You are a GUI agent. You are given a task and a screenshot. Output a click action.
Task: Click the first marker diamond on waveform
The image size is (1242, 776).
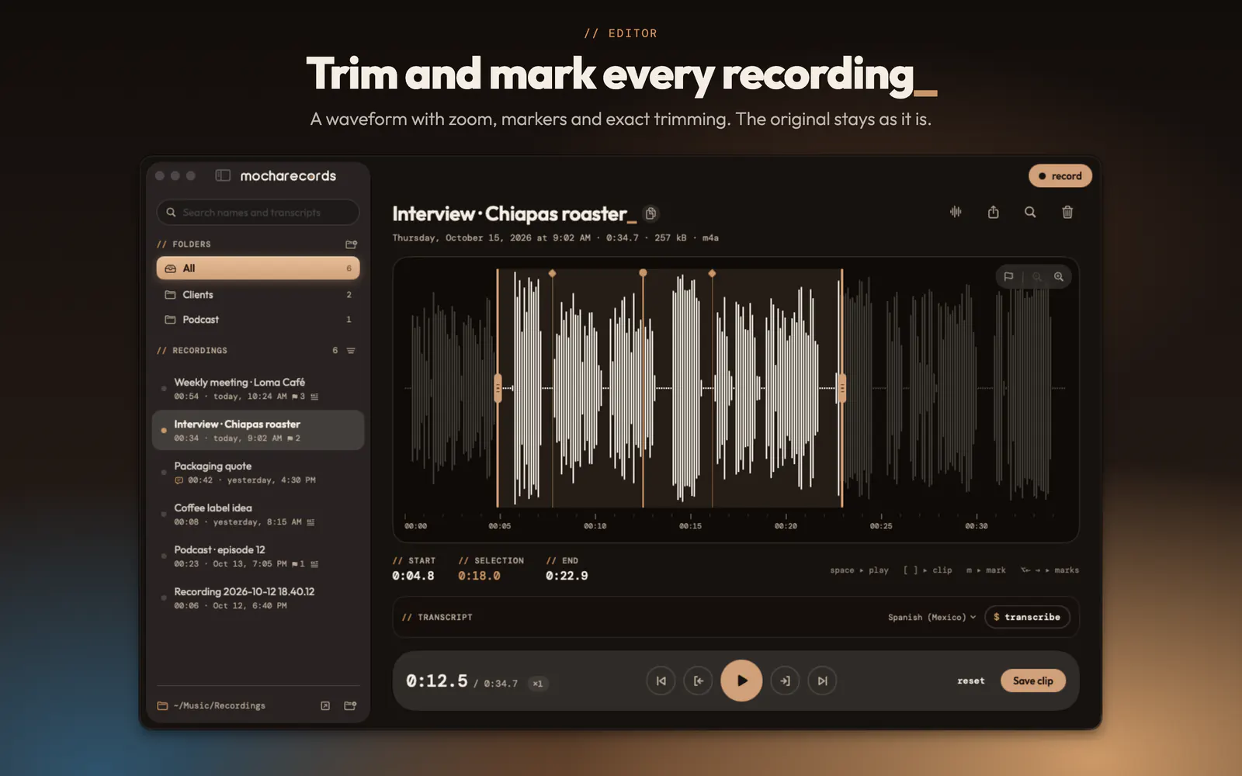coord(553,273)
